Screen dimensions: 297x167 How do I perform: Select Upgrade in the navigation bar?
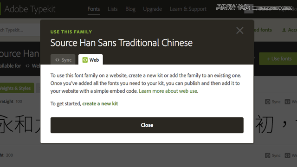pos(153,9)
